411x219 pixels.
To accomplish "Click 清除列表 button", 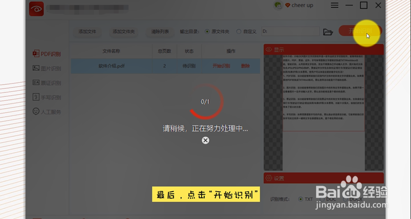I will click(x=160, y=32).
